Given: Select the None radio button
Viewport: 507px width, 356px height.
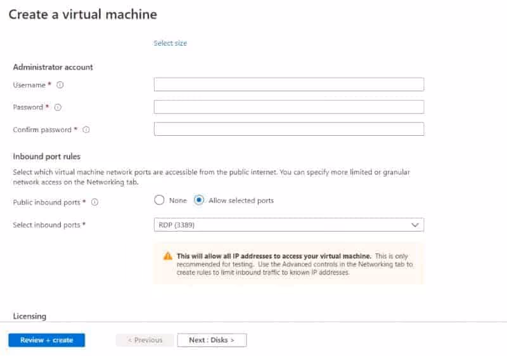Looking at the screenshot, I should (159, 201).
